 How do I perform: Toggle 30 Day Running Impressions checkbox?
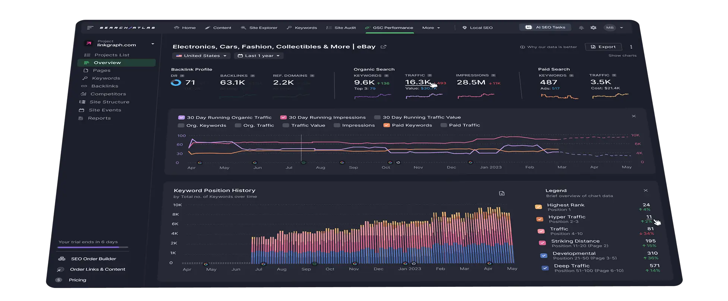(x=283, y=117)
